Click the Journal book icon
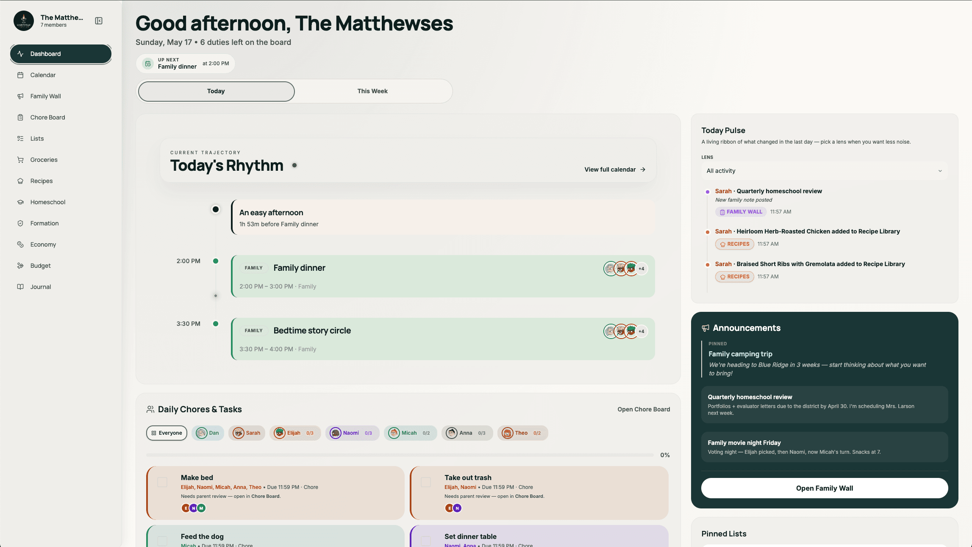The image size is (972, 547). click(20, 287)
